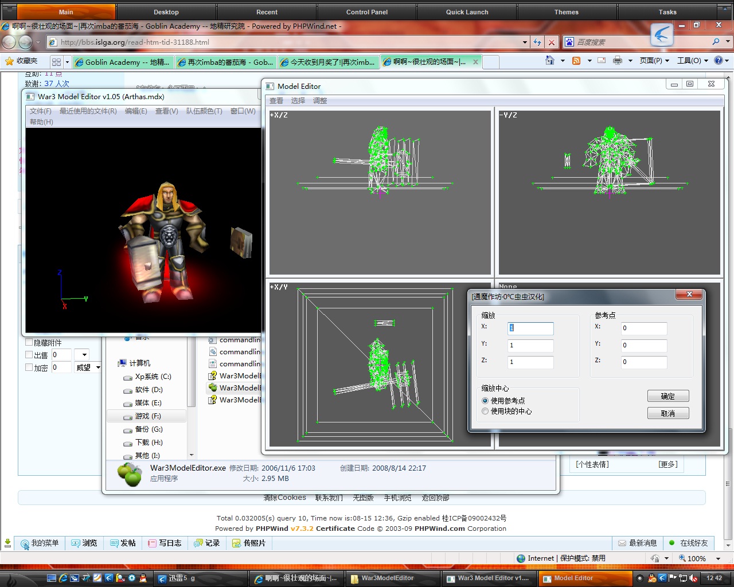The height and width of the screenshot is (587, 734).
Task: Click the War3ModelEditor folder taskbar button
Action: click(393, 578)
